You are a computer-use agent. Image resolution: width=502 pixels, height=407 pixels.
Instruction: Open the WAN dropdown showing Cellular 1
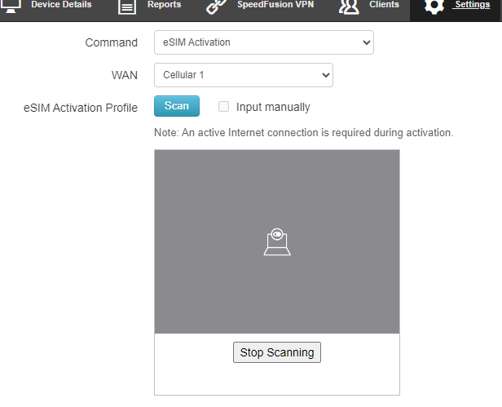click(x=243, y=75)
